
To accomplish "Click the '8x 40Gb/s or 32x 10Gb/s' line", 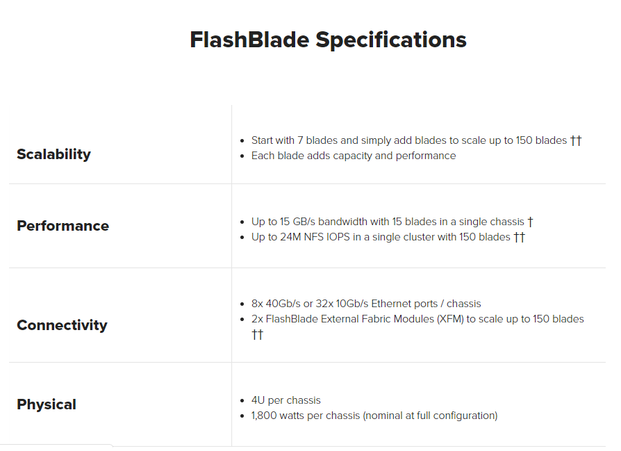I will click(365, 304).
